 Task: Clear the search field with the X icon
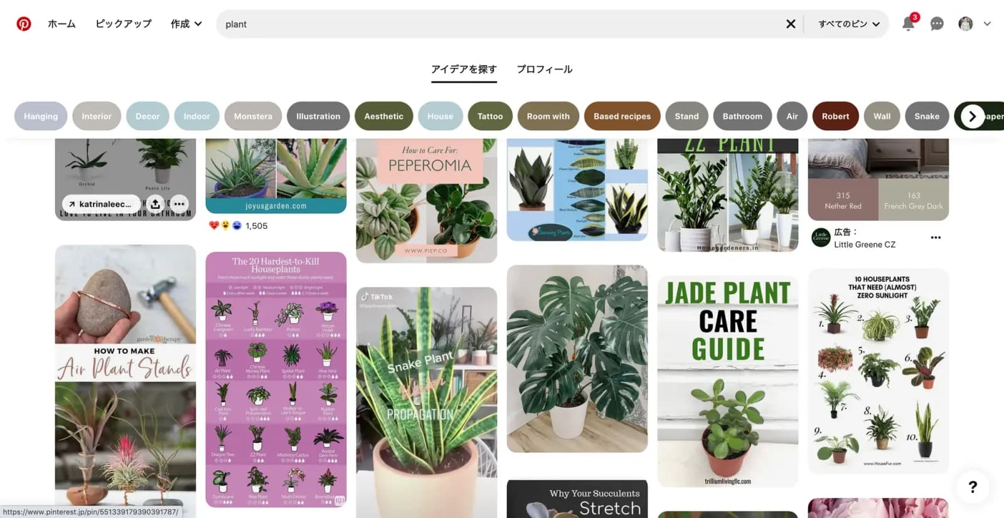click(791, 24)
